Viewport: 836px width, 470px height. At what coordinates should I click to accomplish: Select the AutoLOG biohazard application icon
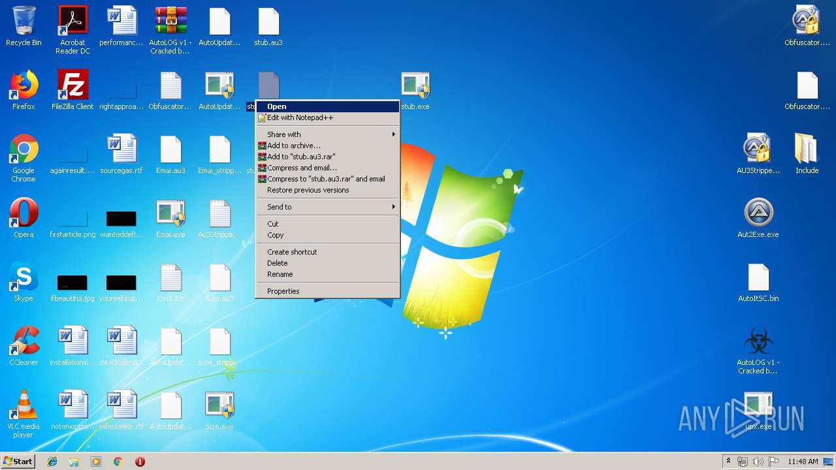point(758,350)
